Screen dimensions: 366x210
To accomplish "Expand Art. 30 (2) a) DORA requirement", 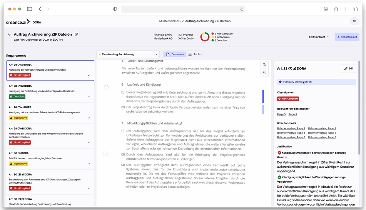I will pyautogui.click(x=89, y=188).
